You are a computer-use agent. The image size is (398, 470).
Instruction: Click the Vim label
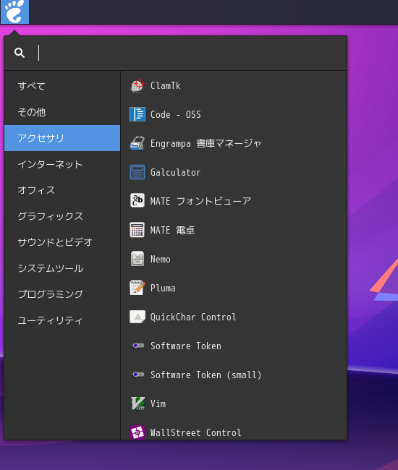[x=158, y=403]
